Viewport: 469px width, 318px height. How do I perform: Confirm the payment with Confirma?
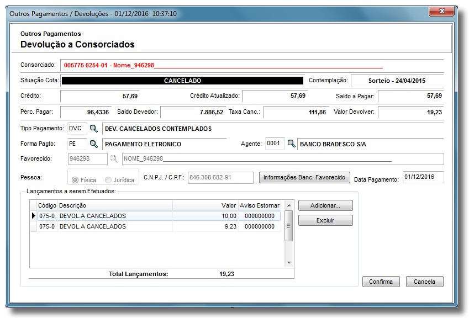tap(381, 282)
